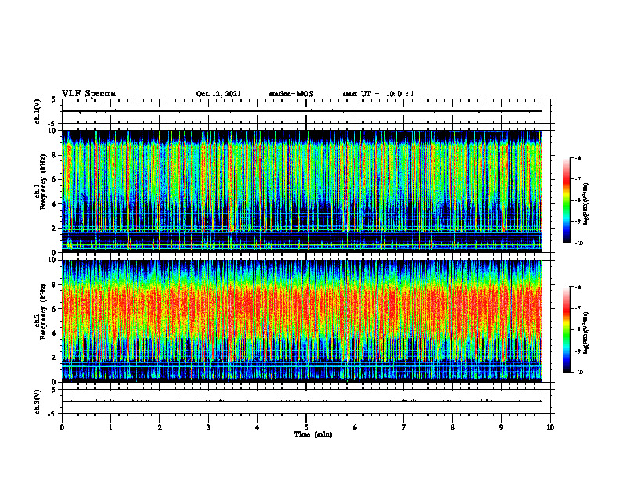Click the "-6" tick on ch.1 colorbar
This screenshot has width=620, height=479.
click(578, 158)
